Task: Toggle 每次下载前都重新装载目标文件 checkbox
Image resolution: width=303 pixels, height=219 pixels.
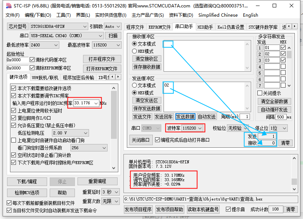Action: [9, 203]
